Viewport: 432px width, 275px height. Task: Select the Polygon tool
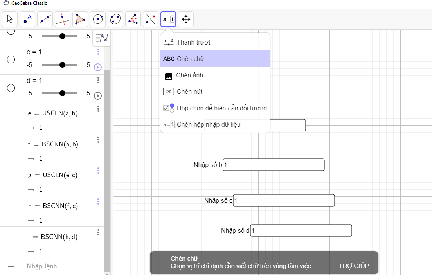pos(80,19)
